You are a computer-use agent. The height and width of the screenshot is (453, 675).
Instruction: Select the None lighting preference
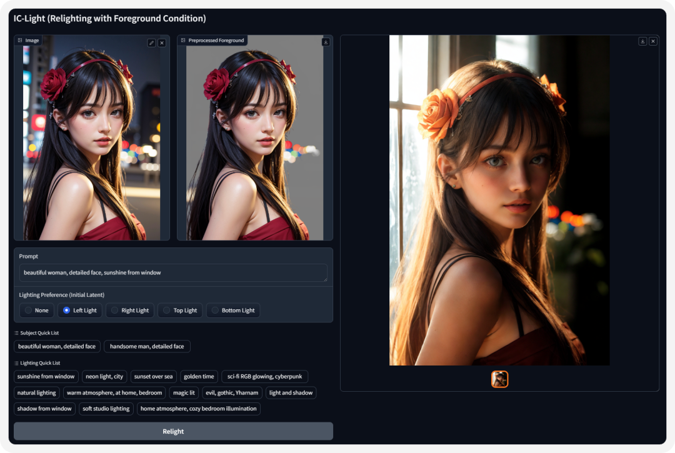(37, 310)
